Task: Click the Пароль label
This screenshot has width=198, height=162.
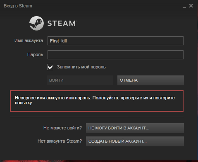Action: tap(35, 55)
